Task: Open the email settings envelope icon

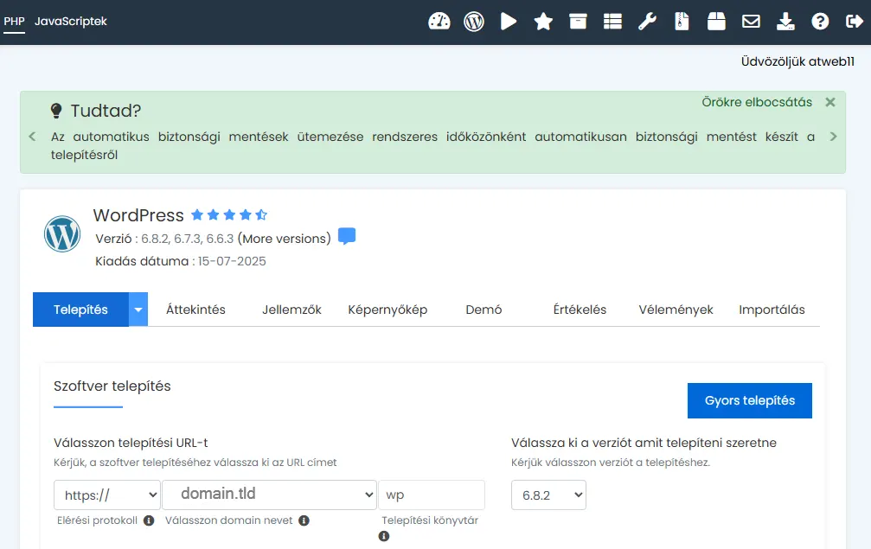Action: 751,22
